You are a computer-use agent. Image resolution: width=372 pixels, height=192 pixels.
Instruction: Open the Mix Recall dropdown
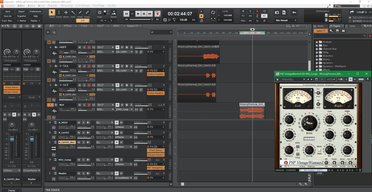(x=286, y=20)
